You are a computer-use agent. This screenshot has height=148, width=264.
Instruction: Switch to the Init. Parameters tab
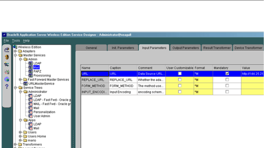123,48
